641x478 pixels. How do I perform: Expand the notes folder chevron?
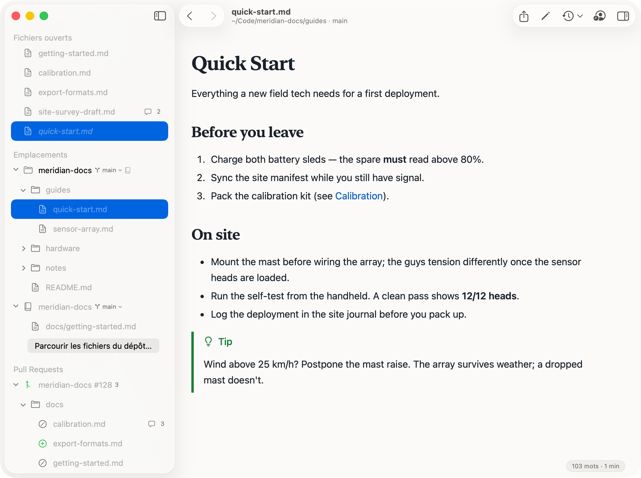(23, 268)
